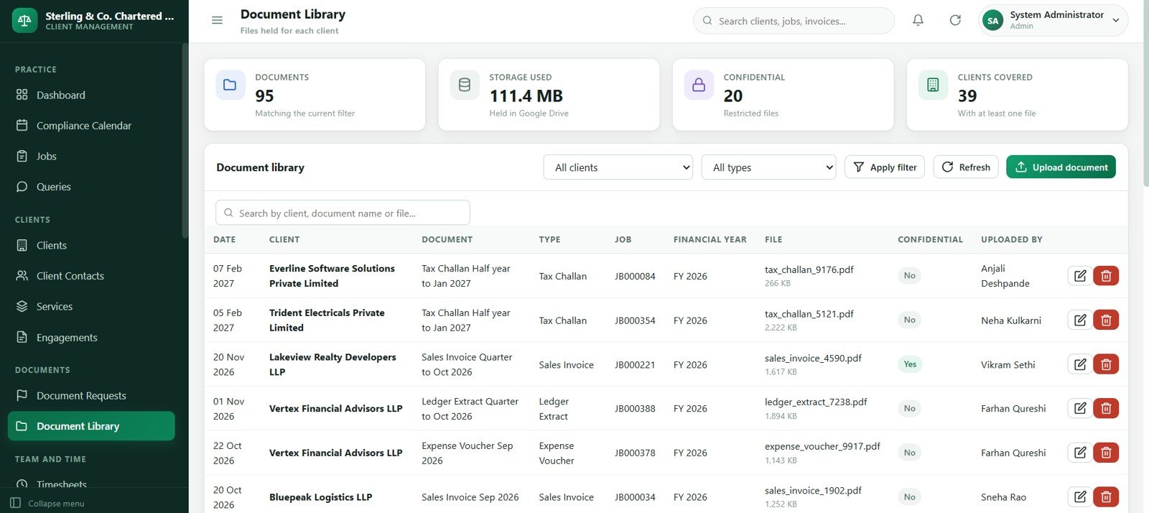
Task: Click Lakeview Realty Developers LLP
Action: click(332, 364)
